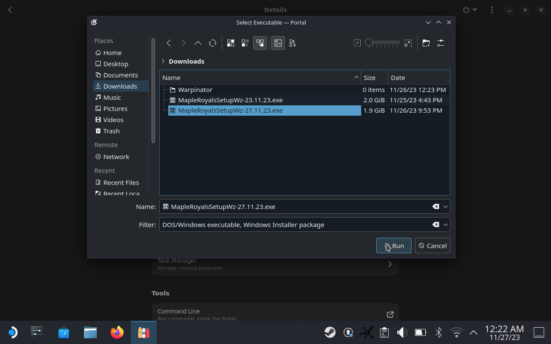The width and height of the screenshot is (551, 344).
Task: Expand the Downloads breadcrumb chevron
Action: click(163, 61)
